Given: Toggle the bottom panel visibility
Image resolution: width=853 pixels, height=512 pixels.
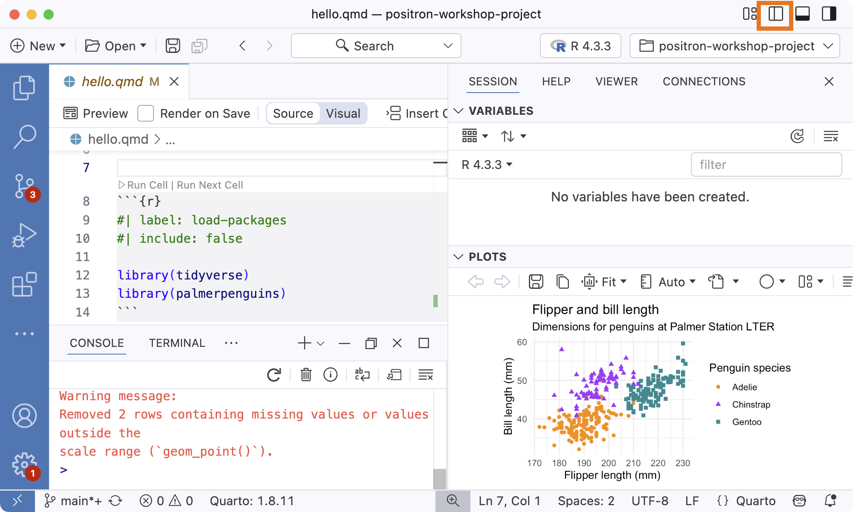Looking at the screenshot, I should [x=803, y=14].
